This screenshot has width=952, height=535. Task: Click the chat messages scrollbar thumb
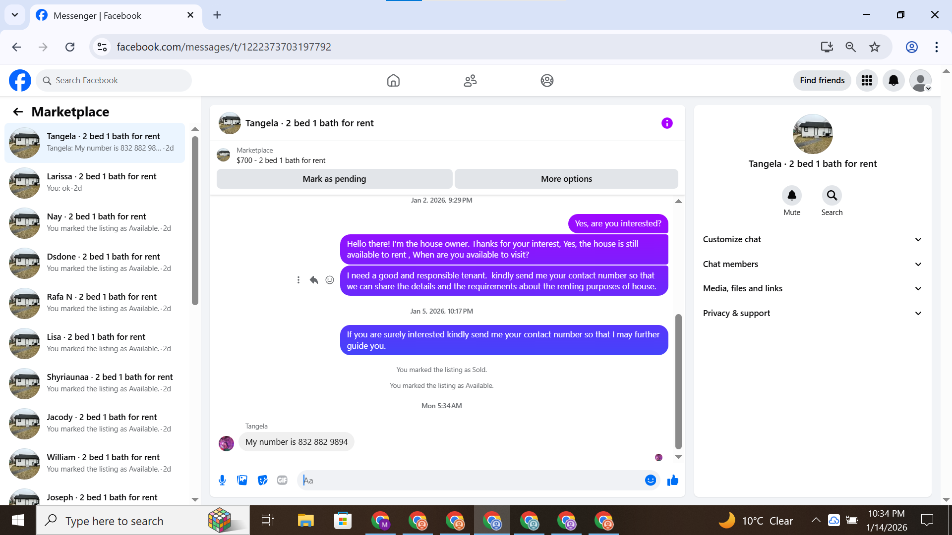coord(678,381)
